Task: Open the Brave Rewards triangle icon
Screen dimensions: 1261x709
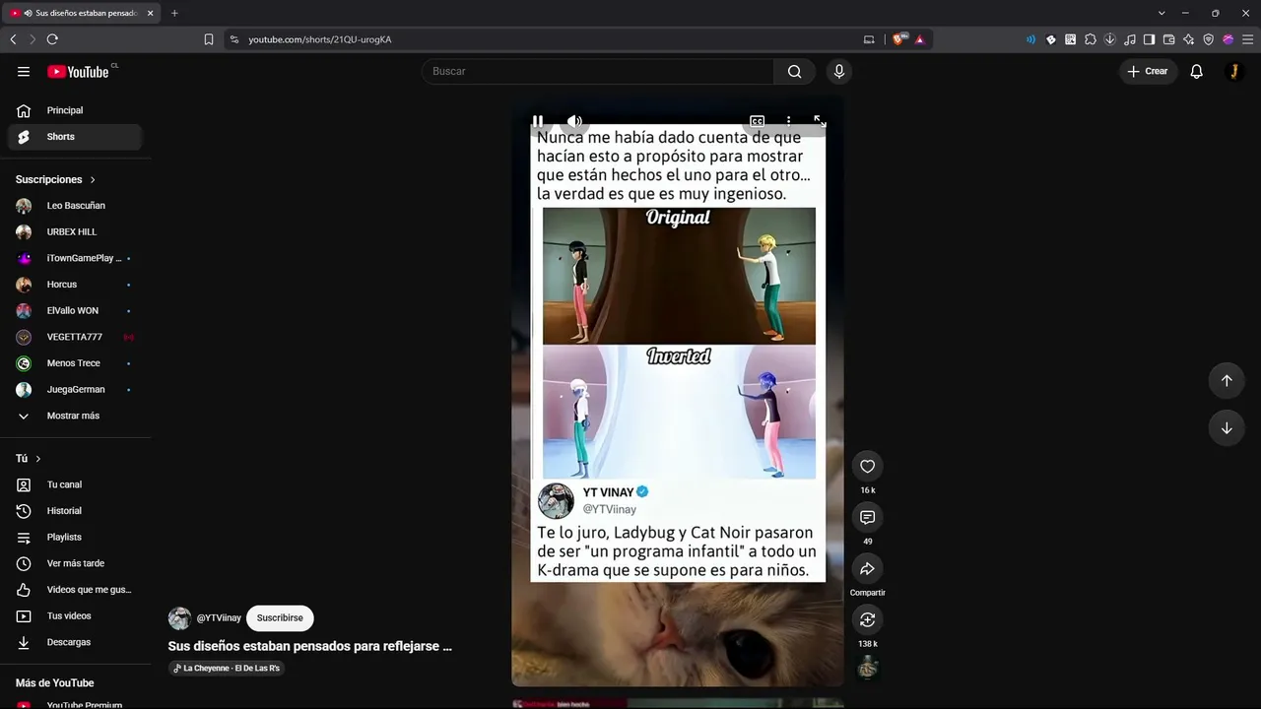Action: (x=919, y=39)
